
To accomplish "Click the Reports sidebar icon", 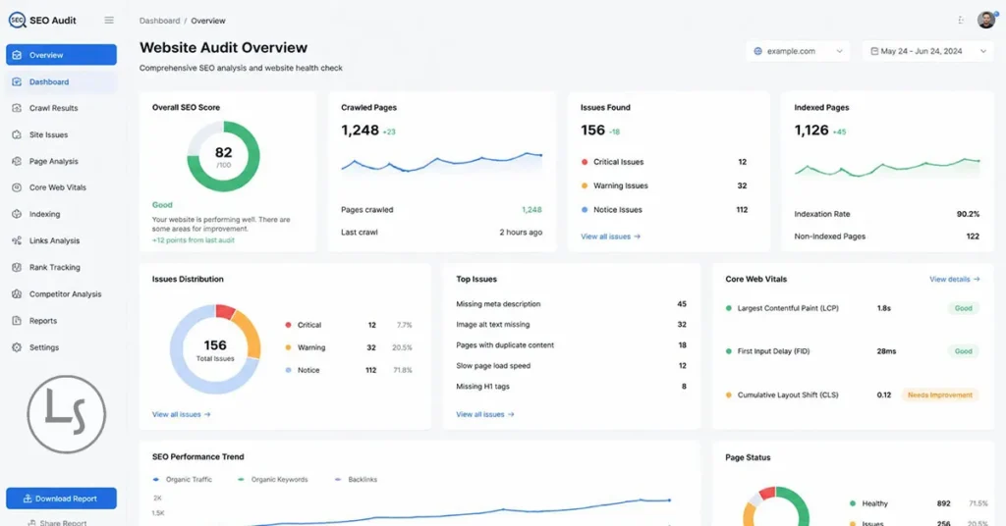I will tap(18, 321).
